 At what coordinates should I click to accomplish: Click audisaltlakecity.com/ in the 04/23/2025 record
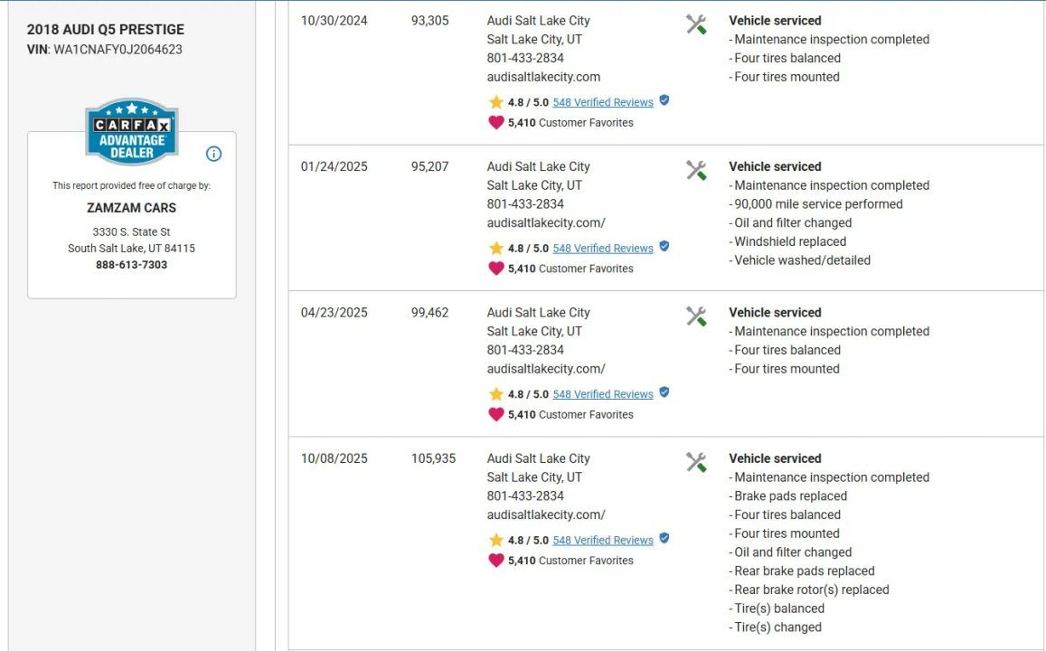pos(546,369)
